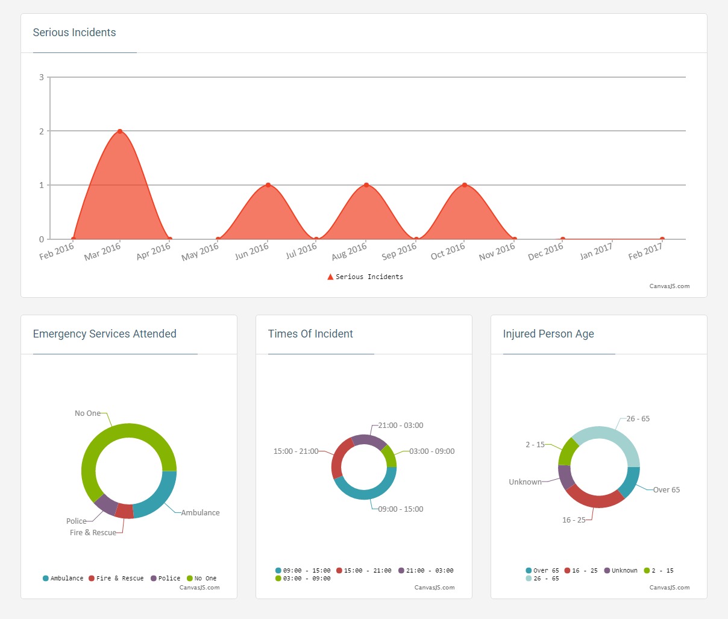Screen dimensions: 728x619
Task: Open CanvasJS.com link in Times Of Incident card
Action: point(434,588)
